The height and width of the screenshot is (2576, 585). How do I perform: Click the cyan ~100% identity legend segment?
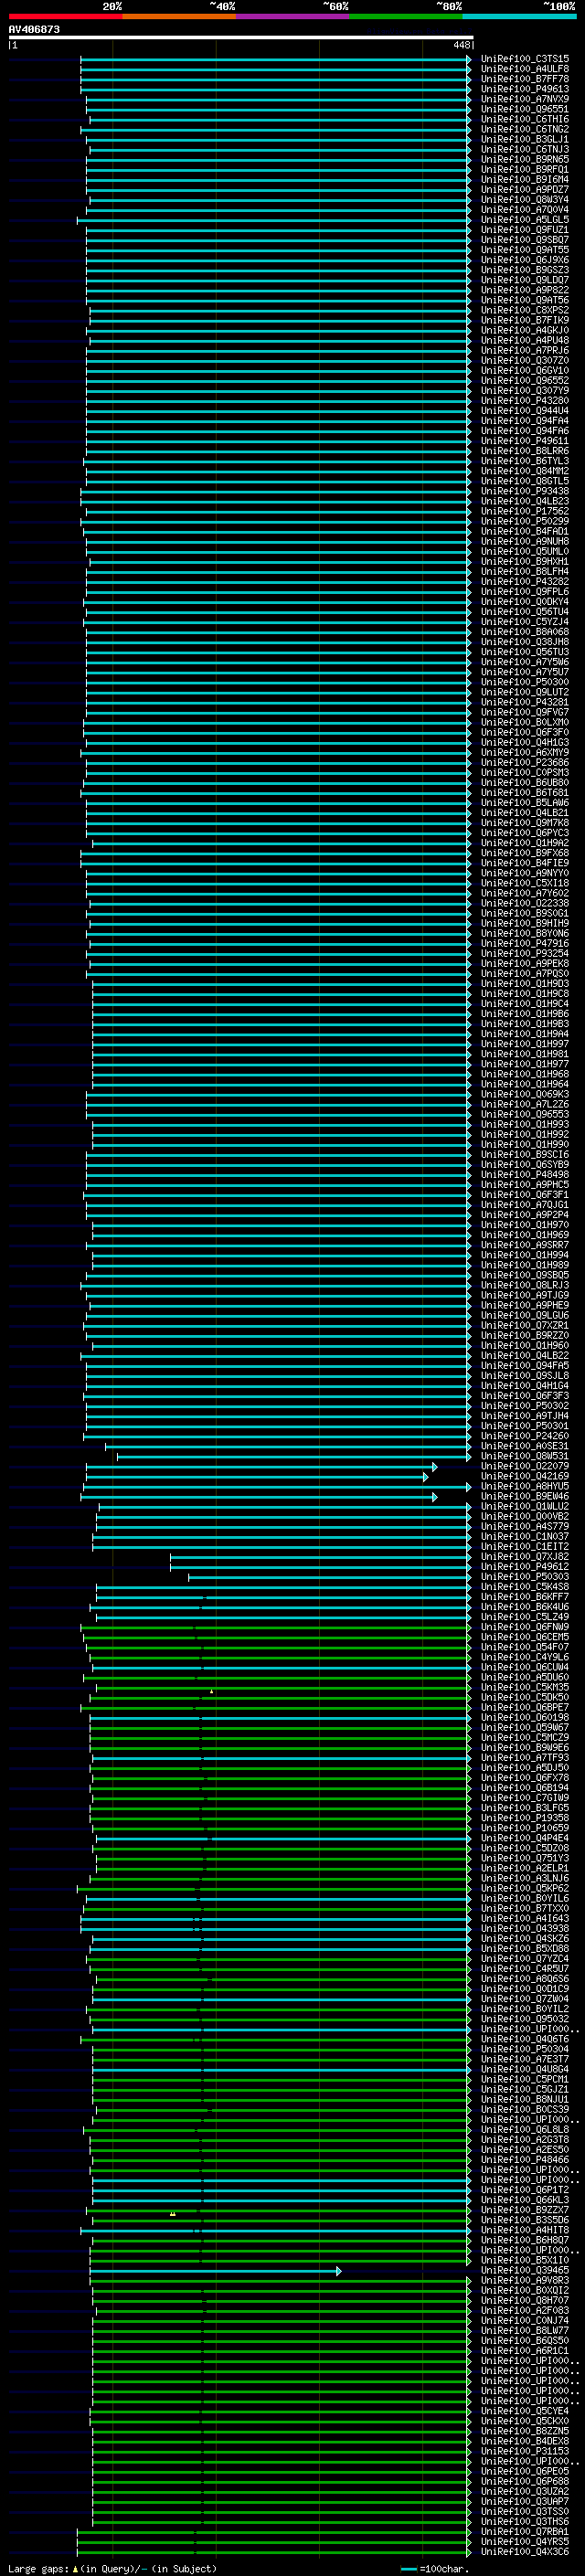pos(519,16)
